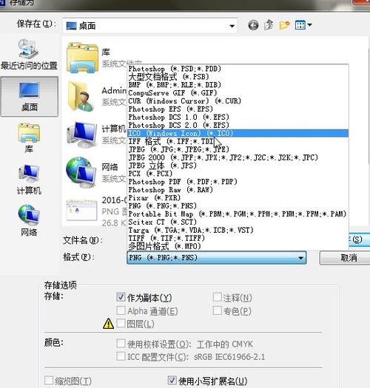The image size is (370, 388).
Task: Choose BMP format from list
Action: pyautogui.click(x=238, y=85)
